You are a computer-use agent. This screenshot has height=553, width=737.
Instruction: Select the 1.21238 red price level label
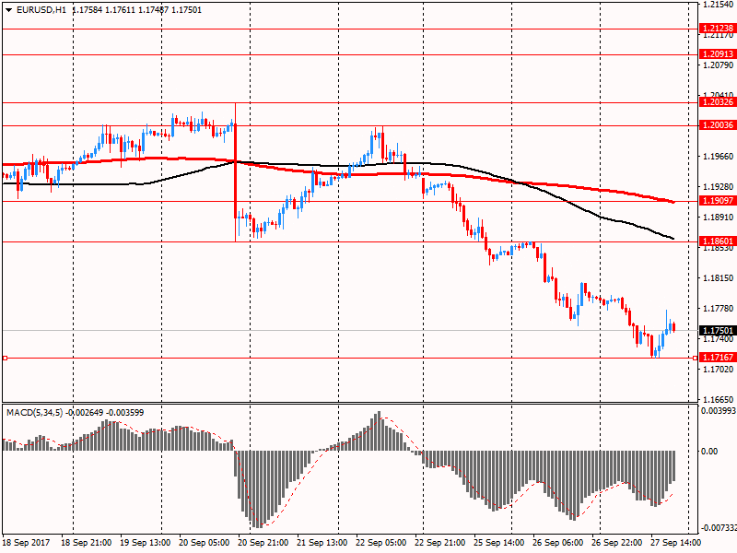718,29
